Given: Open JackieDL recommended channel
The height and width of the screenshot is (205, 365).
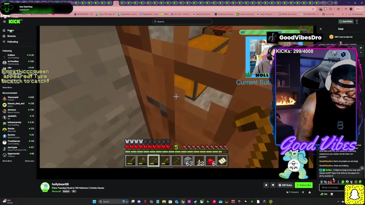Looking at the screenshot, I should [x=18, y=117].
